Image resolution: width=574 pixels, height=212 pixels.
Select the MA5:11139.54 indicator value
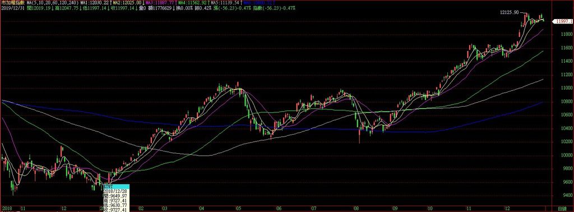[225, 3]
